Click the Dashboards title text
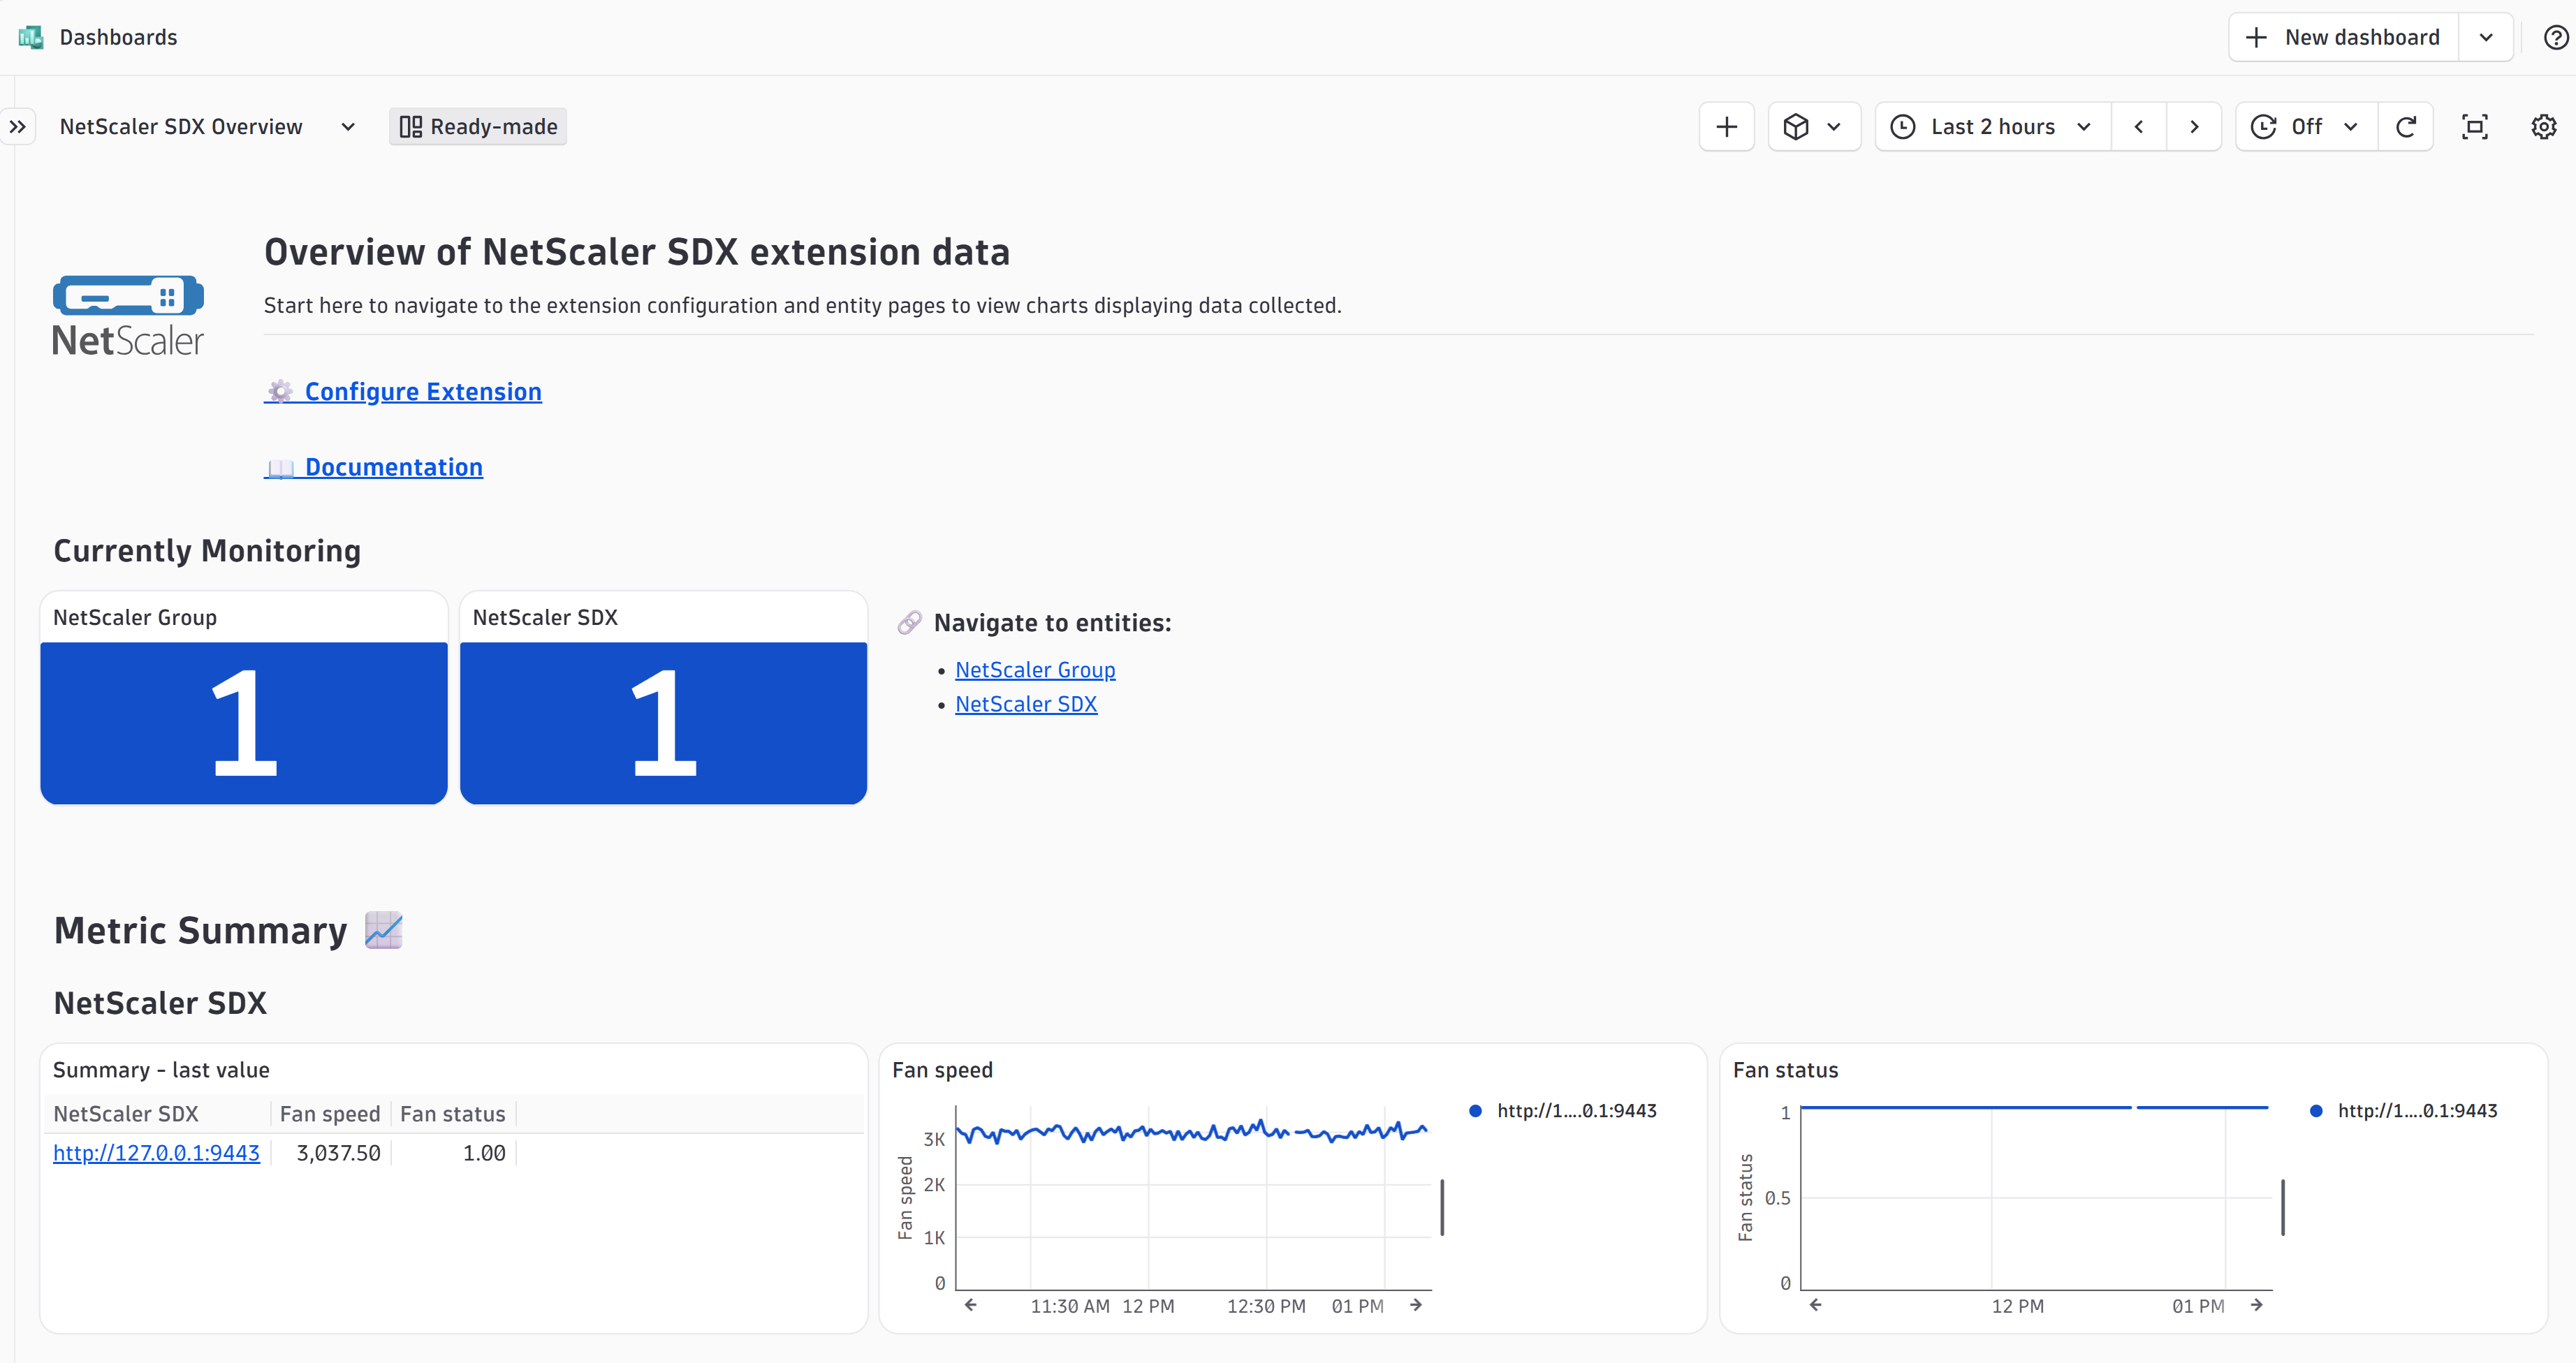This screenshot has width=2576, height=1363. click(118, 38)
